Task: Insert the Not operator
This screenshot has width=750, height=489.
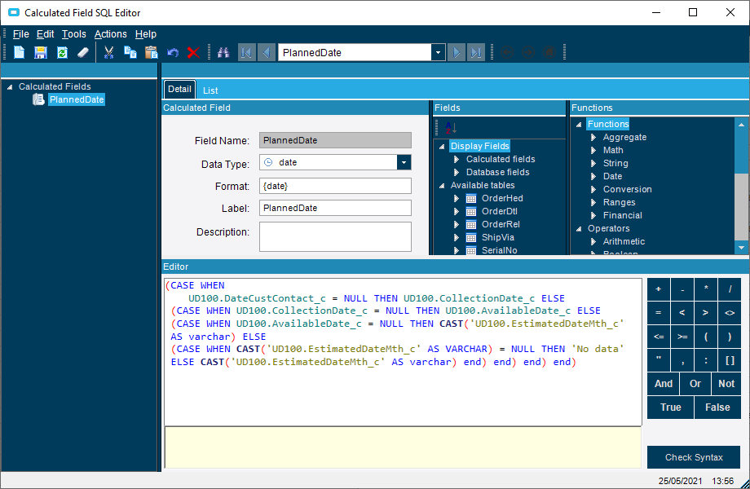Action: [726, 384]
